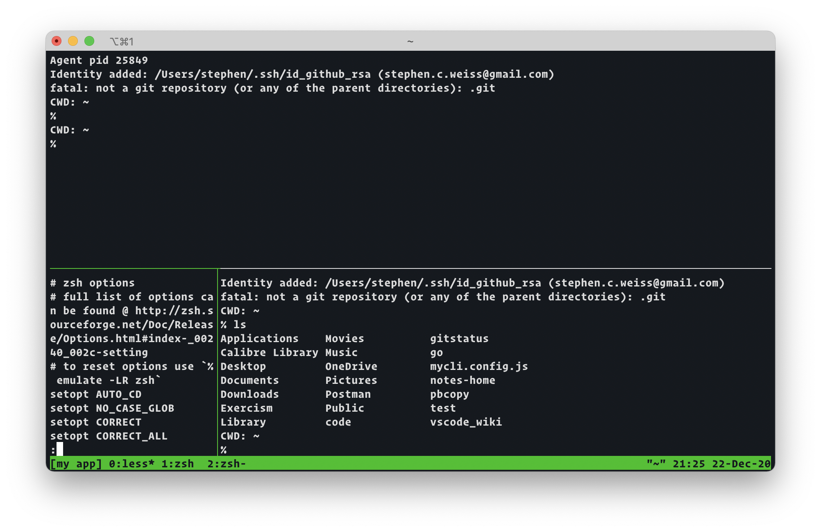The image size is (821, 532).
Task: Click 'Public' in ls output
Action: [x=345, y=408]
